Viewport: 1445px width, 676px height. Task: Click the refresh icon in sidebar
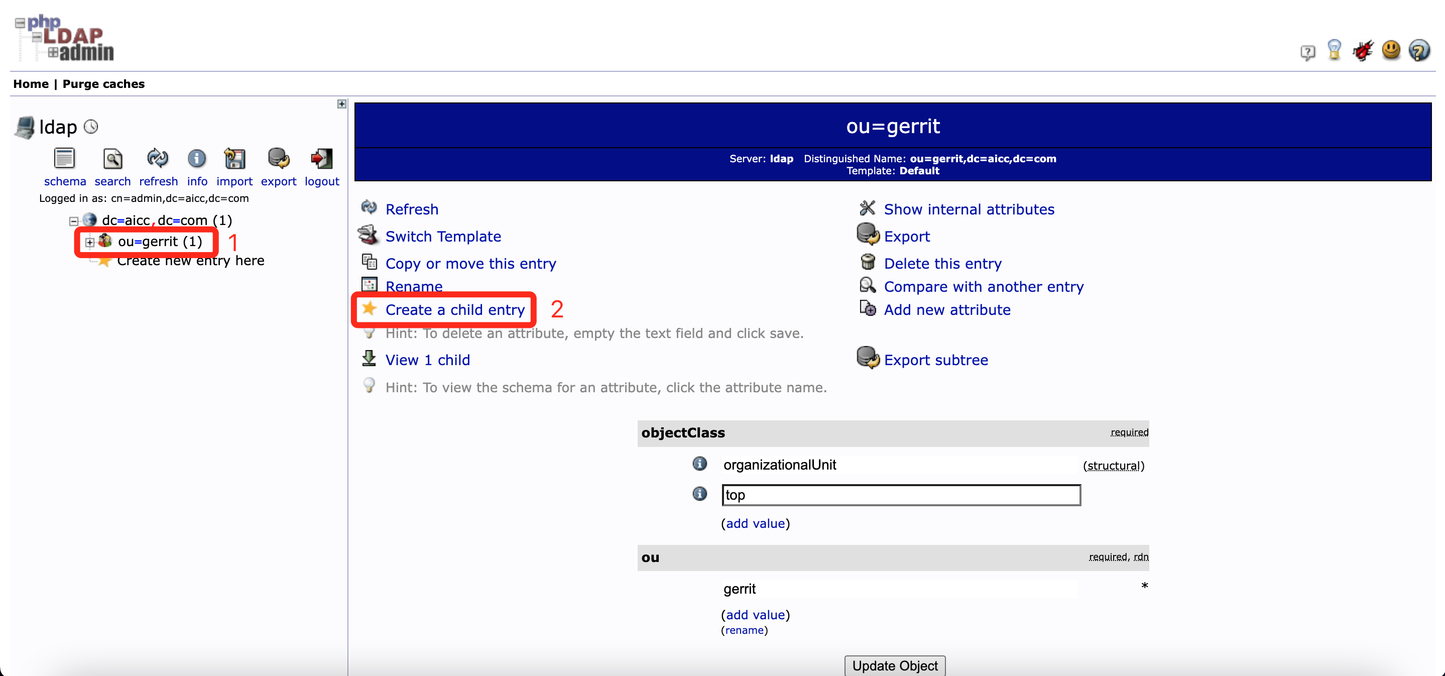coord(158,159)
